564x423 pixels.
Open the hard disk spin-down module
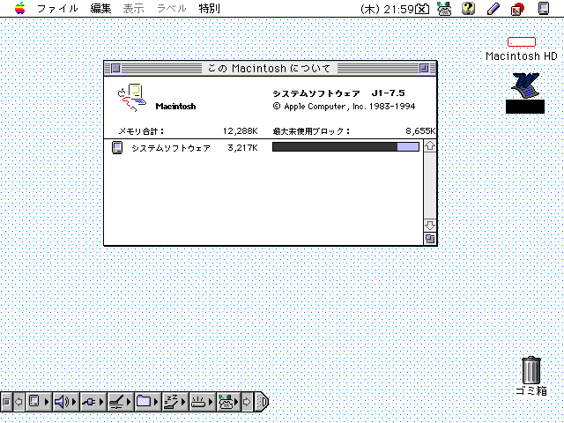point(202,402)
